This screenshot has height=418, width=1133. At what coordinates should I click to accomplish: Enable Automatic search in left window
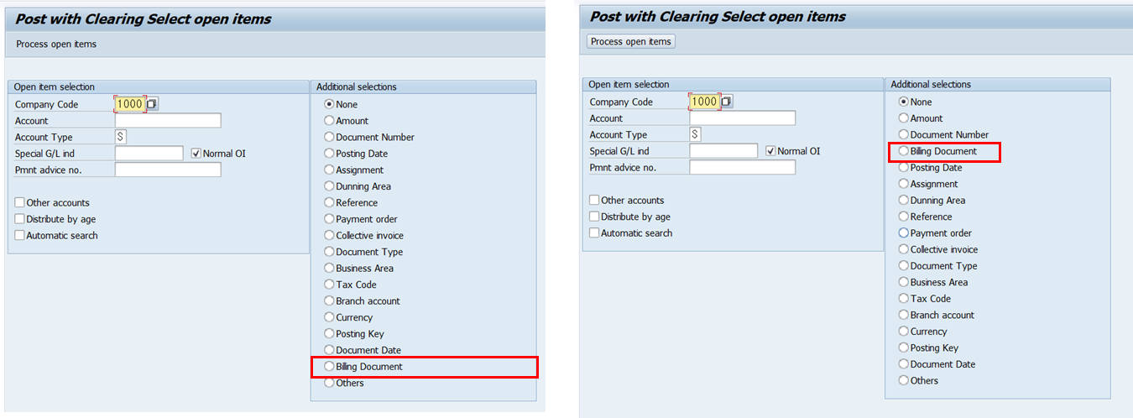20,236
